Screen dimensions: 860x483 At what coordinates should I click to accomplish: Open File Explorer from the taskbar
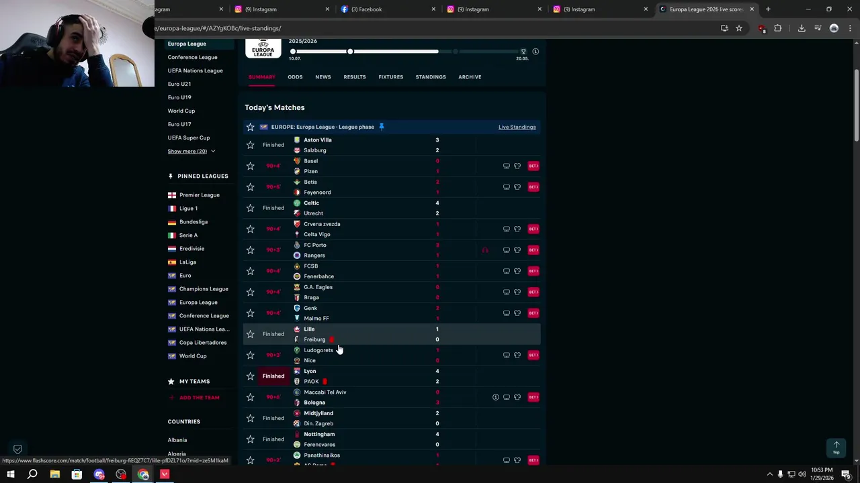[x=54, y=474]
